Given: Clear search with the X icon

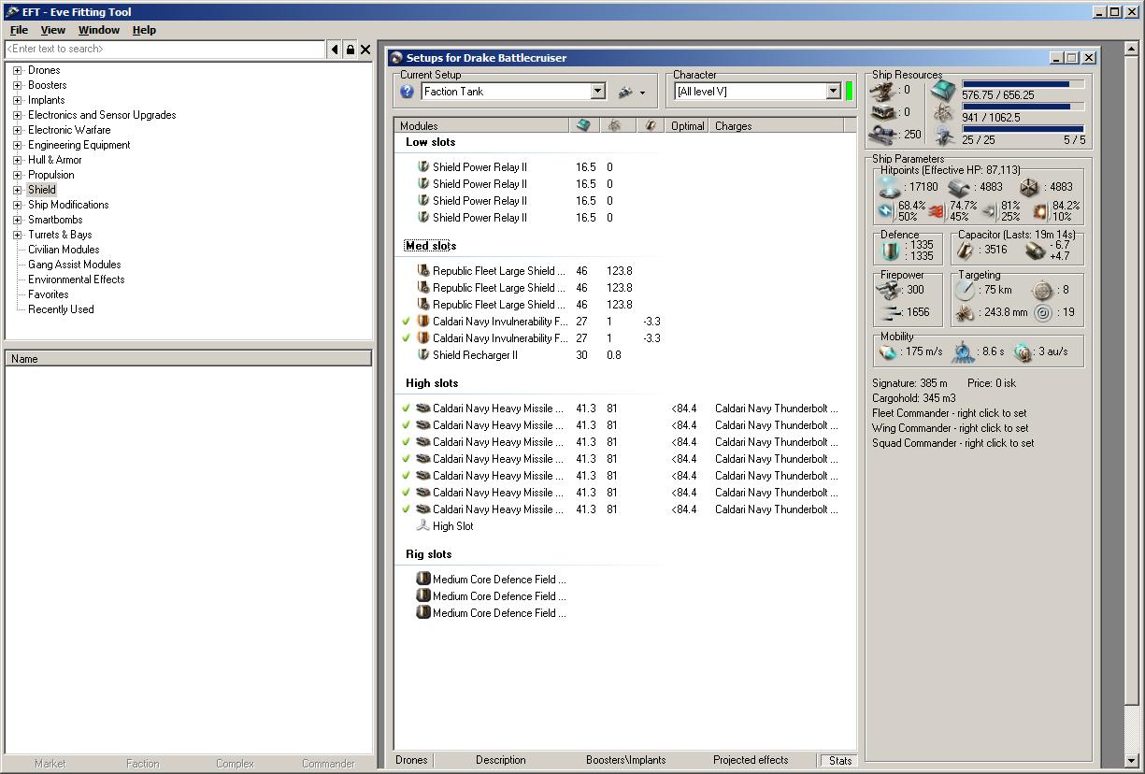Looking at the screenshot, I should (x=365, y=50).
